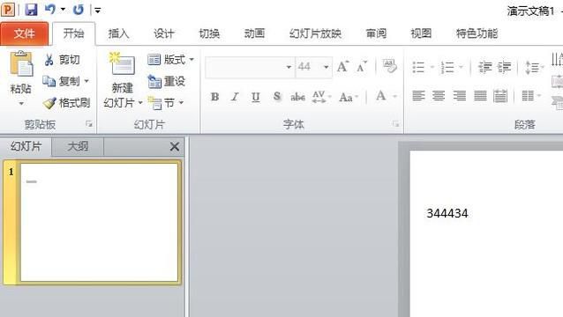
Task: Increase list indent level
Action: pyautogui.click(x=504, y=67)
